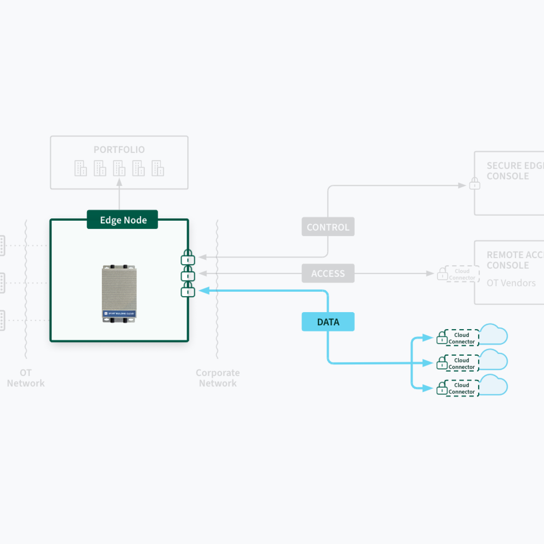The height and width of the screenshot is (544, 544).
Task: Click the top blue cloud icon
Action: point(494,334)
